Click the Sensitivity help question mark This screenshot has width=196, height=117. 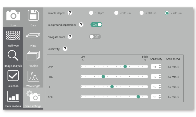(65, 49)
